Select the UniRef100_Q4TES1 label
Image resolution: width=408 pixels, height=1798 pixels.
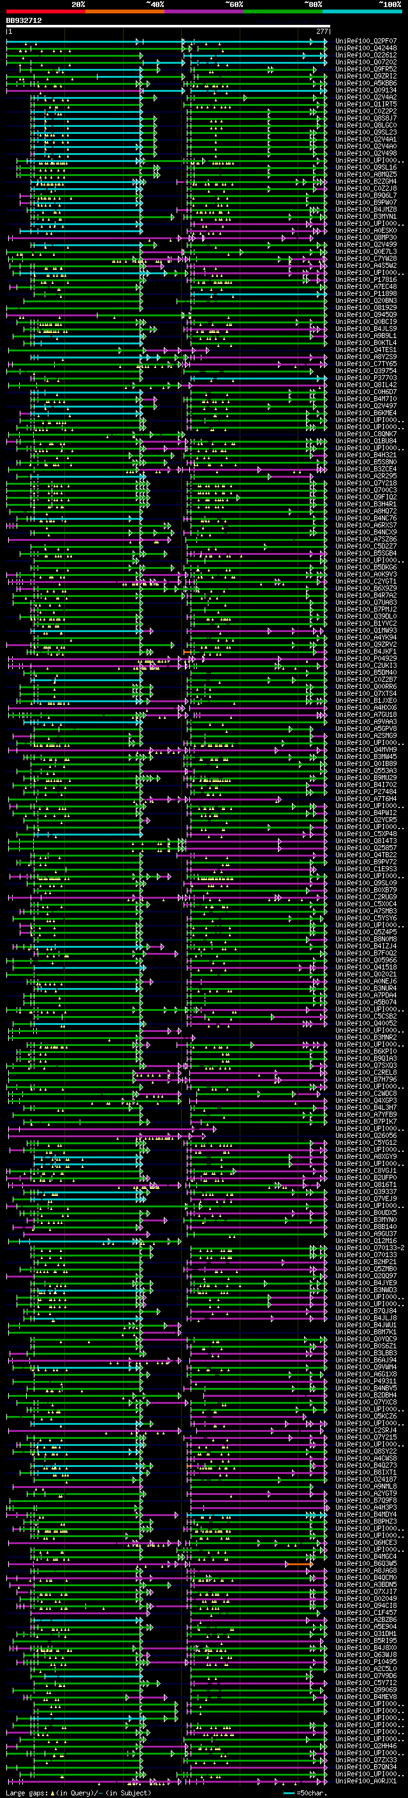tap(366, 350)
